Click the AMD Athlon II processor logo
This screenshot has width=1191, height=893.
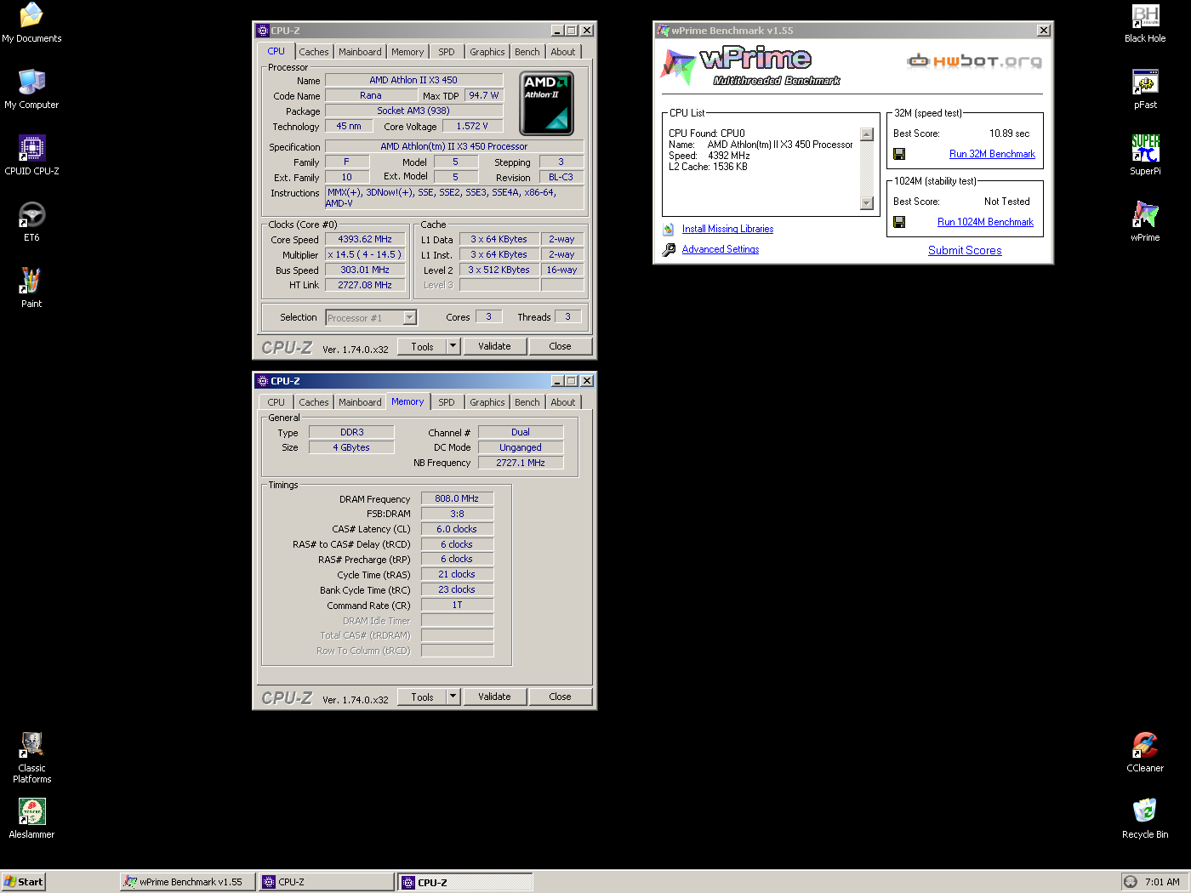pos(547,103)
